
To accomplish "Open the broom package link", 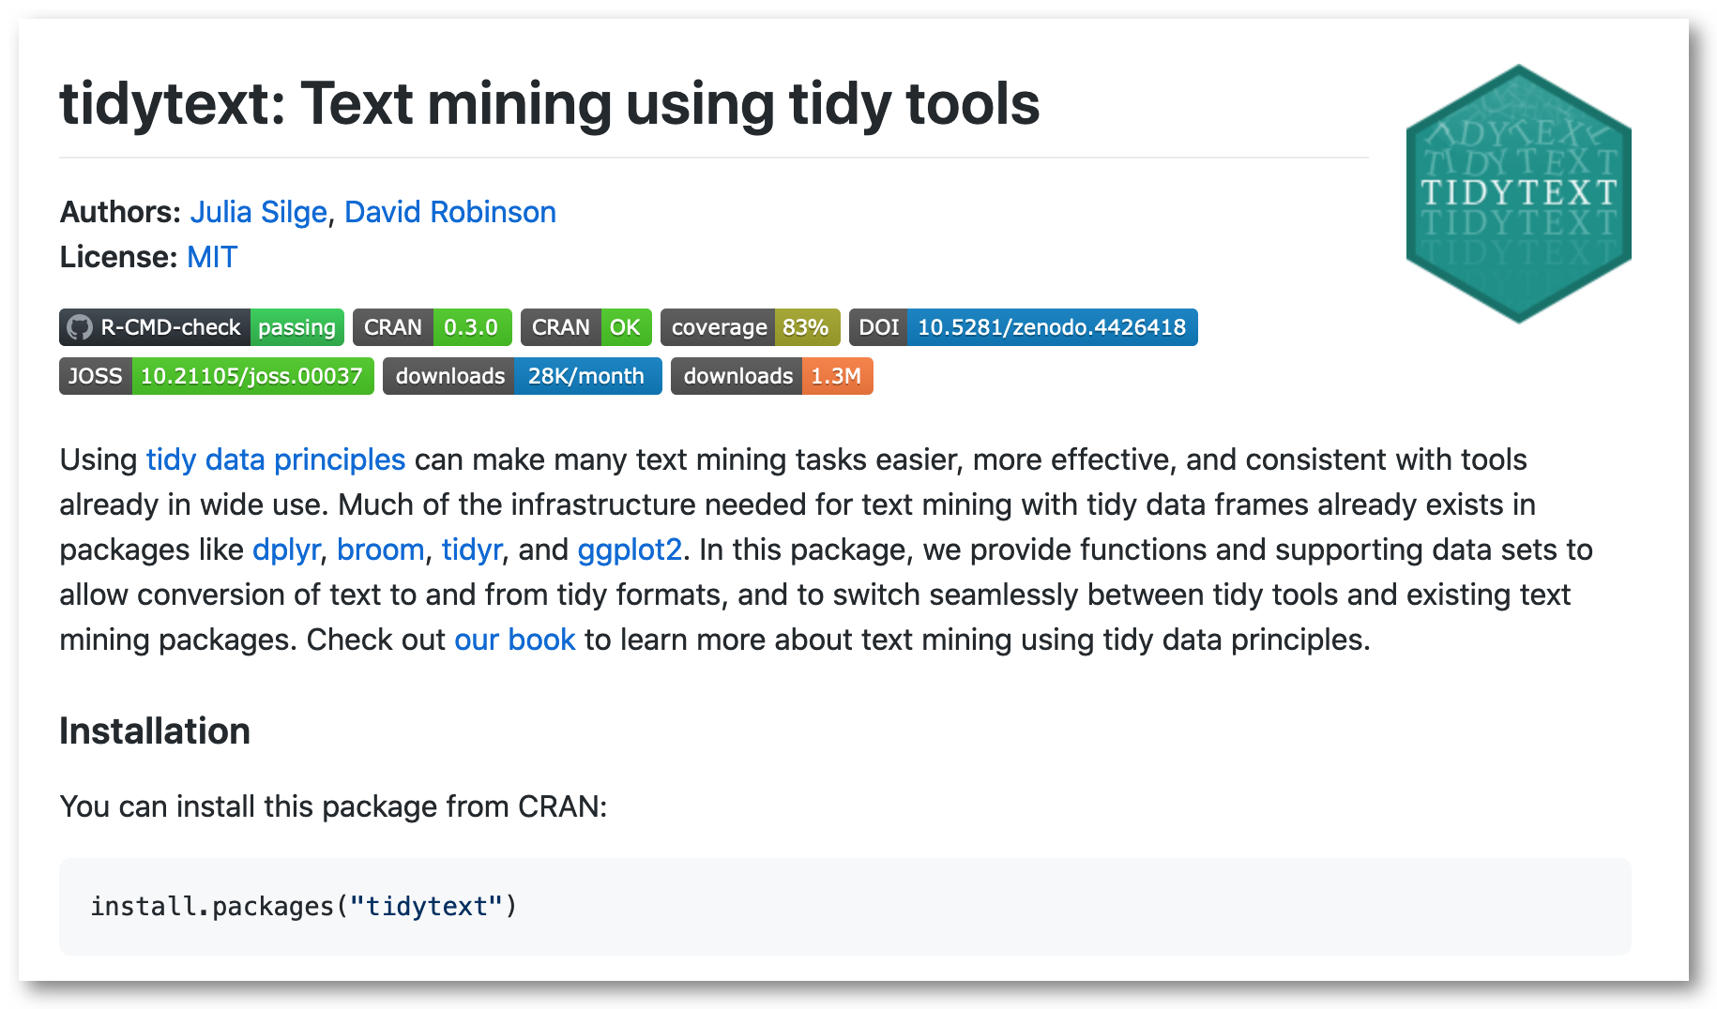I will click(380, 550).
